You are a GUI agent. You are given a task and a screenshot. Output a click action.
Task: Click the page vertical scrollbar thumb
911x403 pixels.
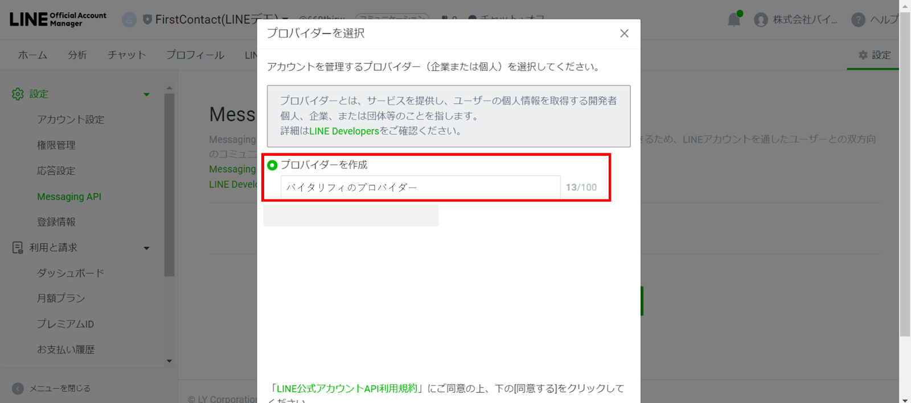point(905,173)
